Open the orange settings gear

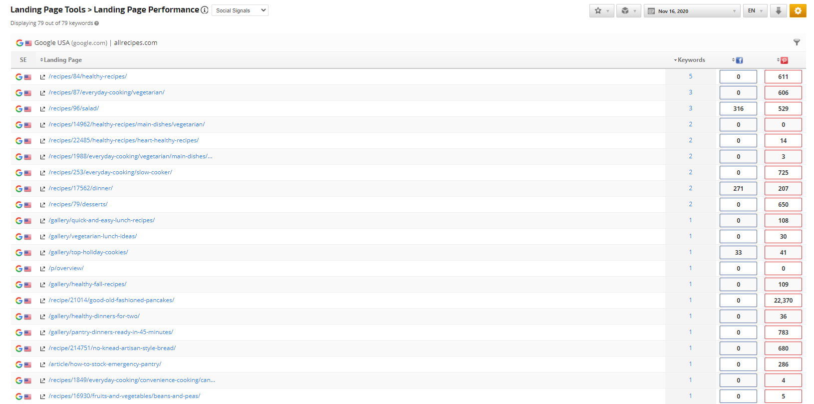click(798, 10)
